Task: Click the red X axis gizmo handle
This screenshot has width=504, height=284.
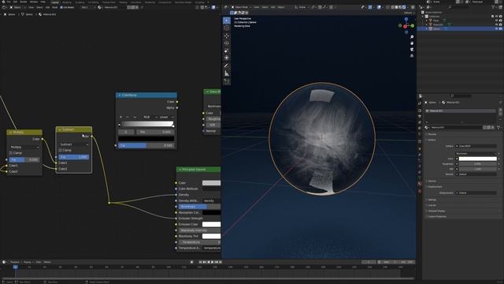Action: pyautogui.click(x=405, y=26)
